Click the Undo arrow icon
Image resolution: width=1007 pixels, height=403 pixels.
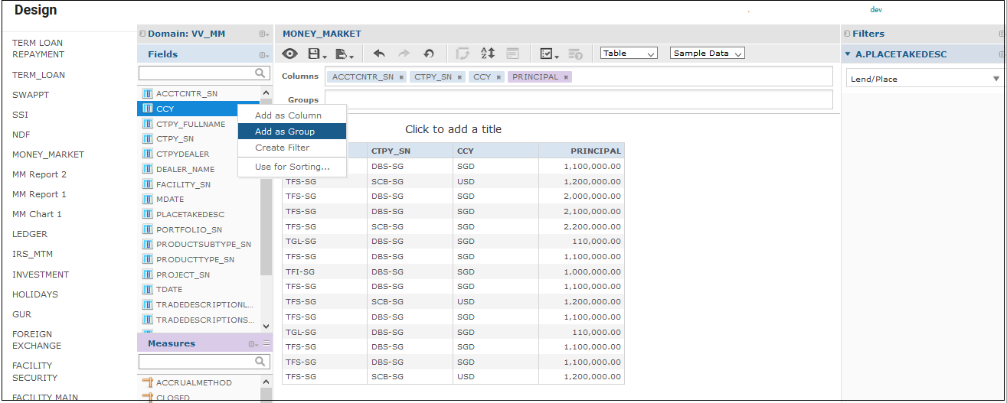point(379,54)
